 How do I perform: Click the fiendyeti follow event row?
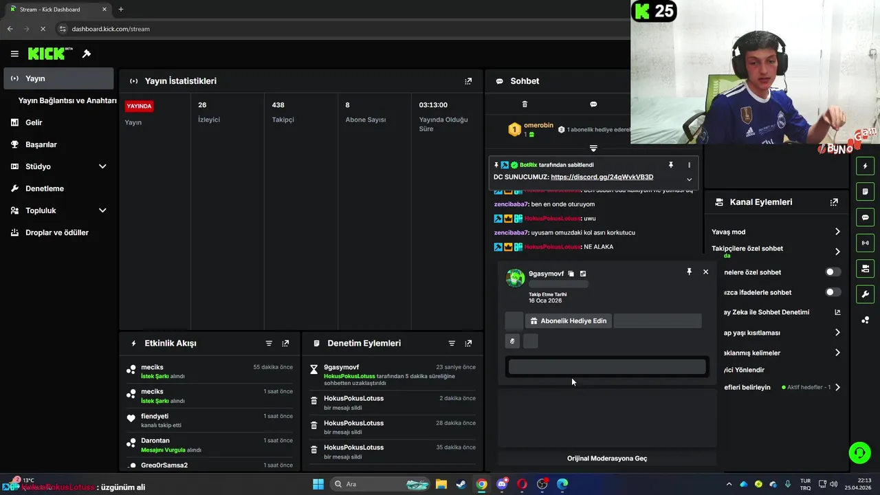pyautogui.click(x=209, y=420)
